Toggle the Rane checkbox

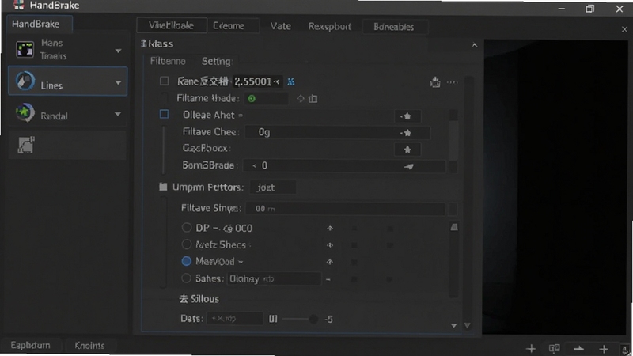[x=165, y=81]
